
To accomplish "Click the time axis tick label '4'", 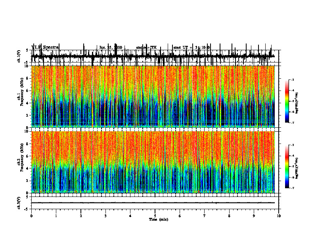I will 130,216.
